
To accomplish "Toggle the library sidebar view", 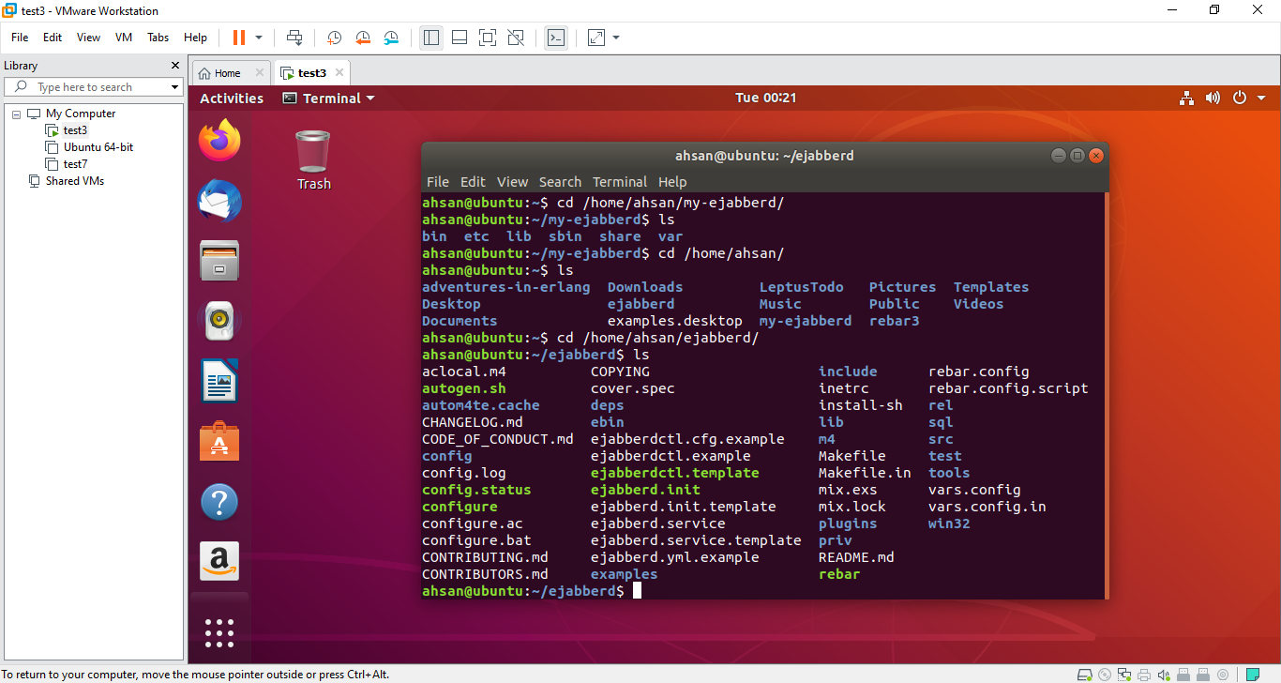I will tap(431, 38).
